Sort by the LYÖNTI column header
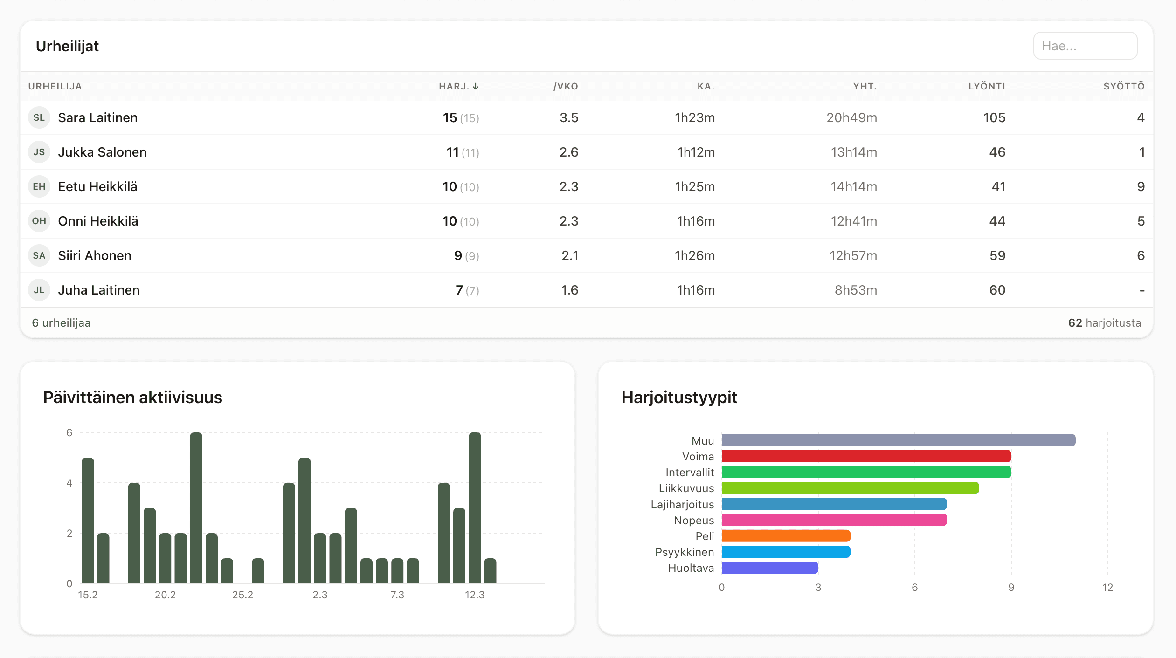The image size is (1176, 658). click(x=987, y=86)
